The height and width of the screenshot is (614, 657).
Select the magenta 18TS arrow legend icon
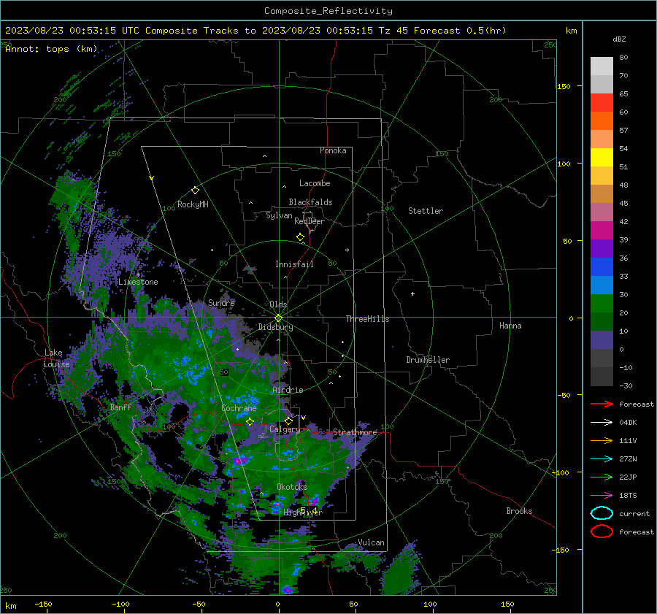(x=602, y=496)
